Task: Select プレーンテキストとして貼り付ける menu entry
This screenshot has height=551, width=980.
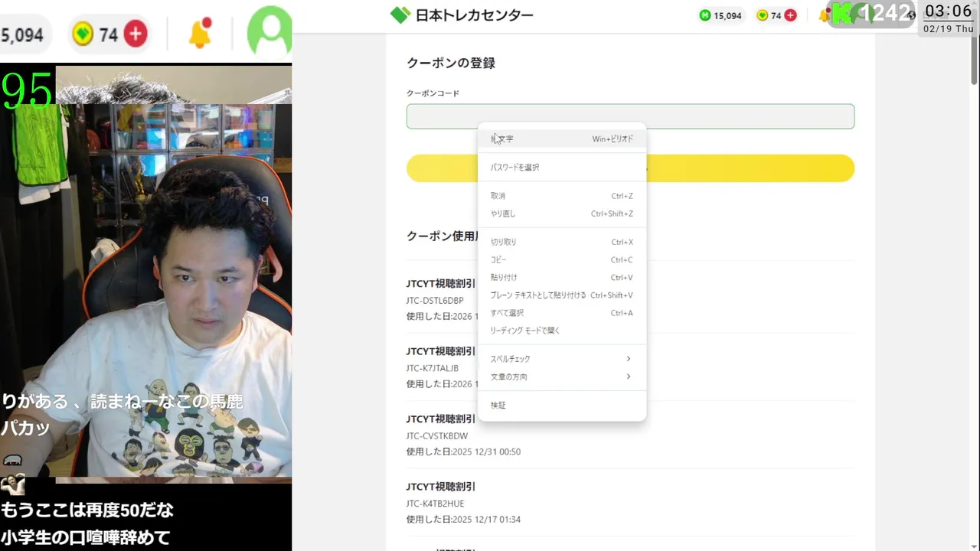Action: (562, 295)
